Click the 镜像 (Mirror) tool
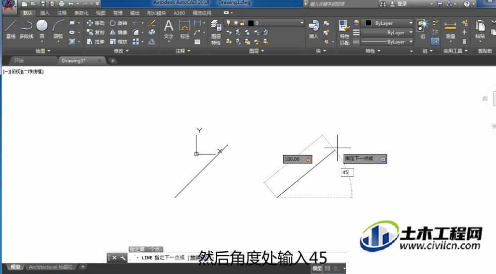Viewport: 496px width, 274px height. [119, 32]
